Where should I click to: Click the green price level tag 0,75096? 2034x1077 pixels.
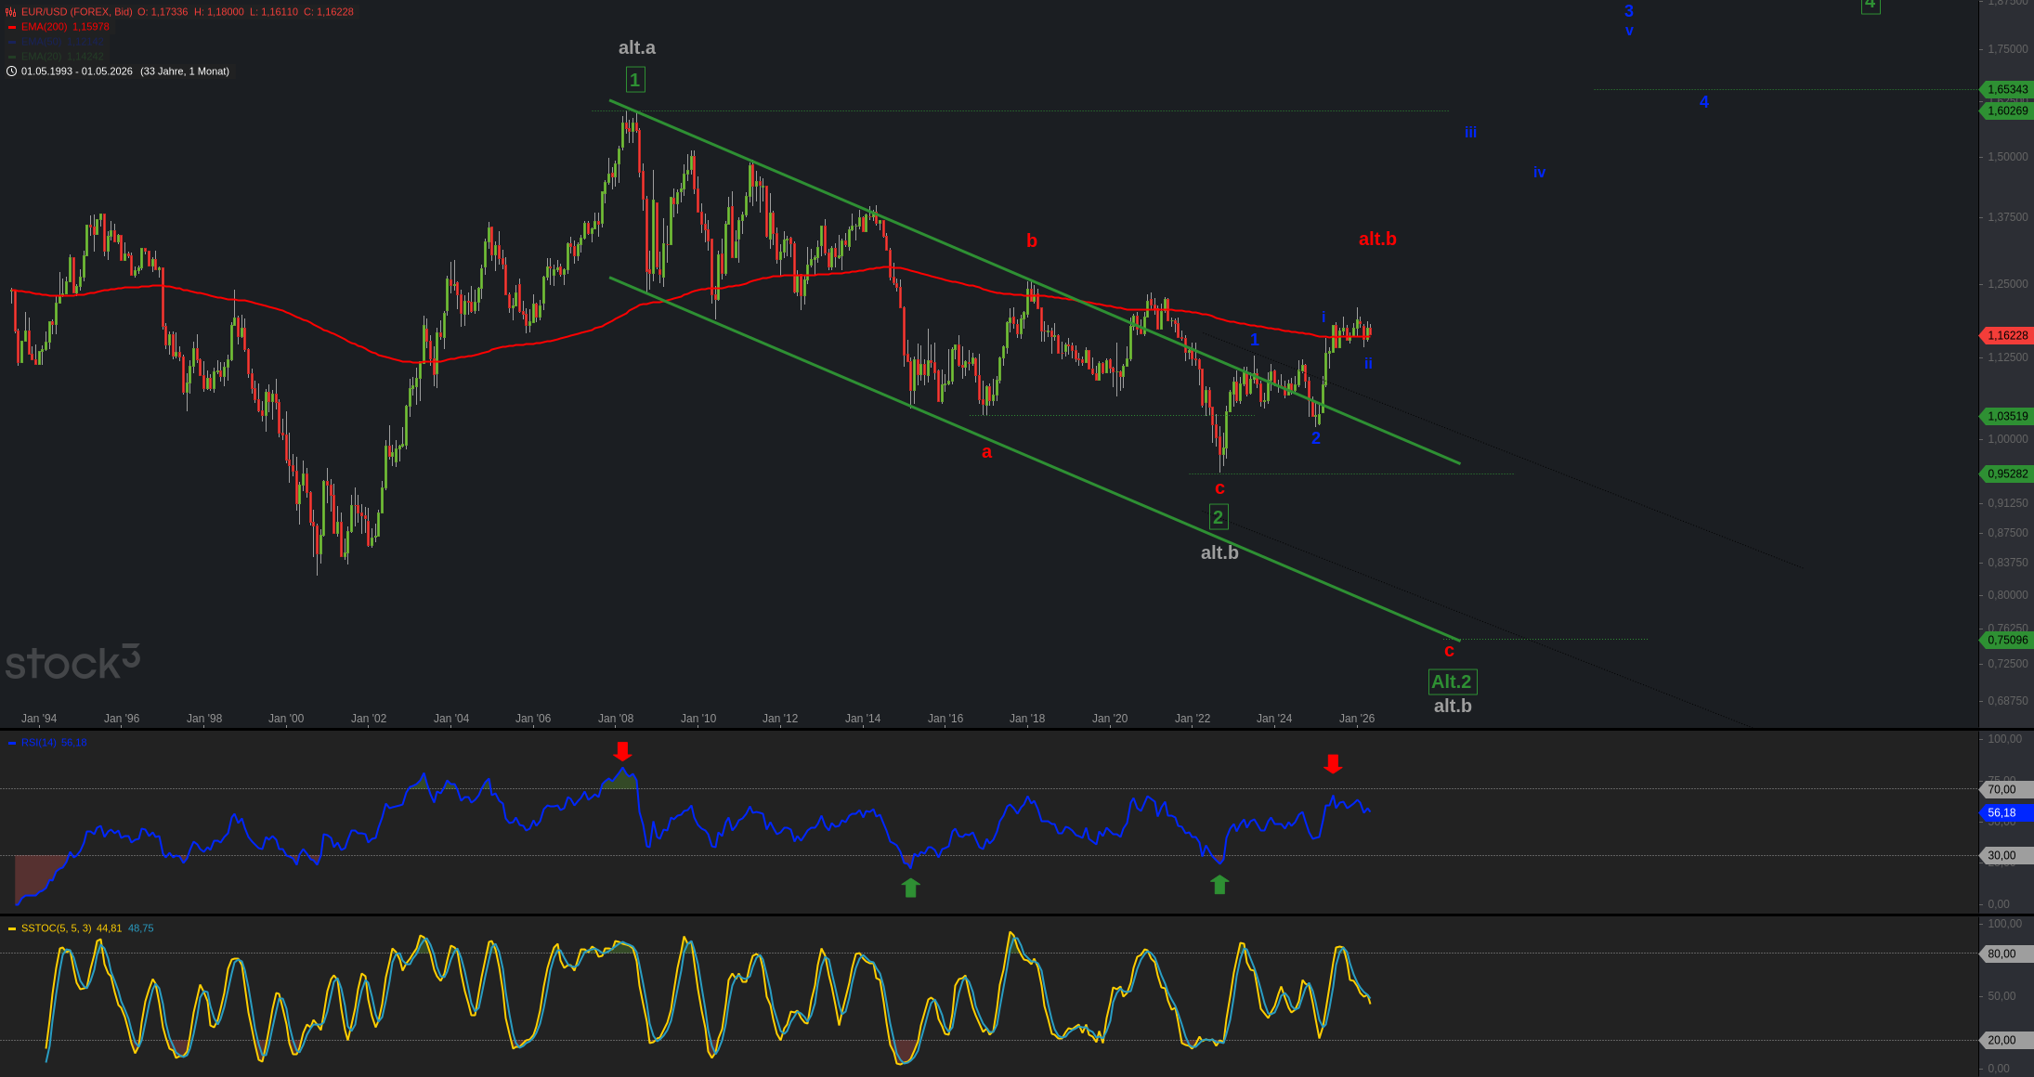[x=2007, y=641]
